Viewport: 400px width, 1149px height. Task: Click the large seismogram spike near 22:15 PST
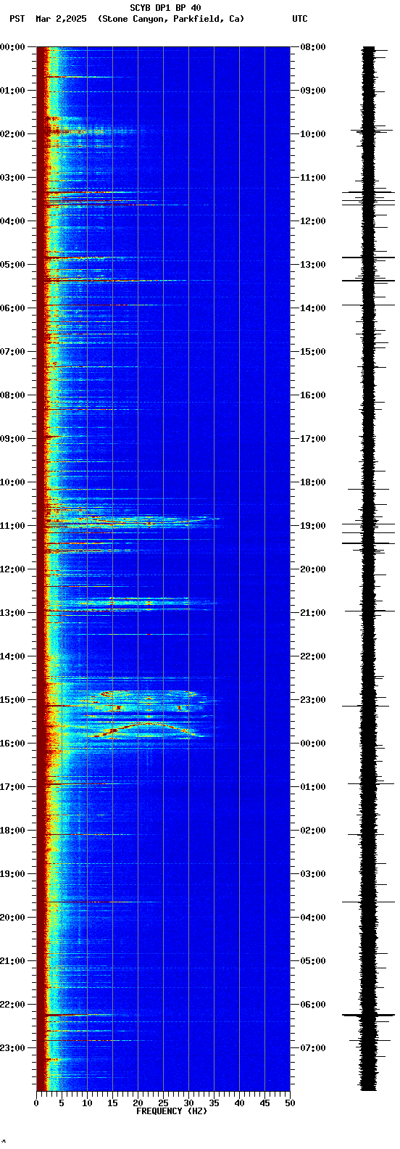[x=368, y=1015]
